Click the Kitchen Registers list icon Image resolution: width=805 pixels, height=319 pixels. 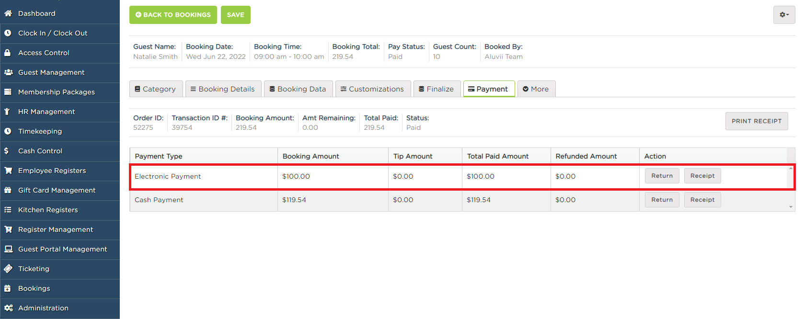[8, 210]
